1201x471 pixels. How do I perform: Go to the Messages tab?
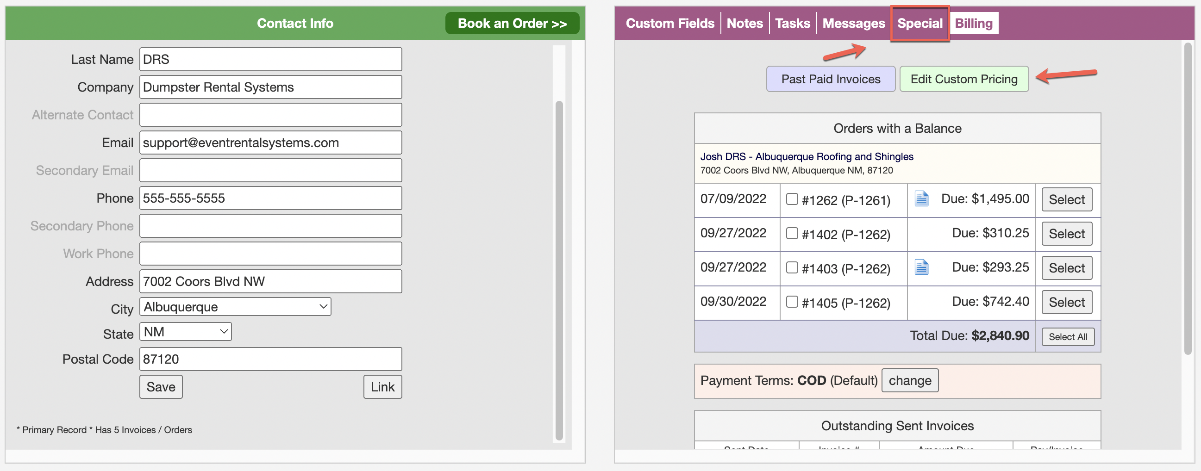pos(853,23)
